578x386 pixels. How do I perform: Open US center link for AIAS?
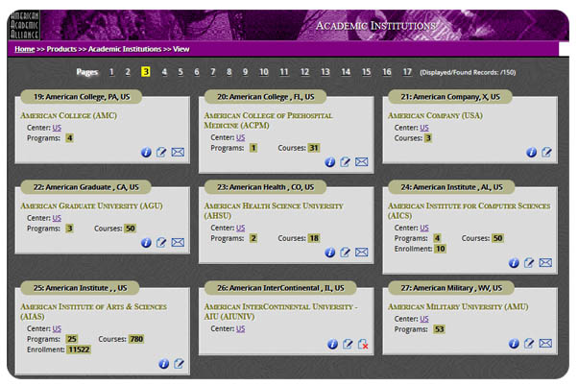57,328
